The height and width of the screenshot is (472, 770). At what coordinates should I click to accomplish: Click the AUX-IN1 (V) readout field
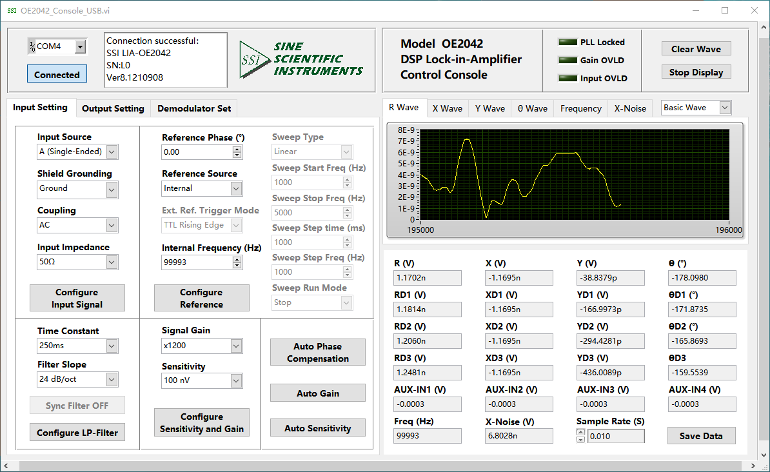tap(427, 404)
